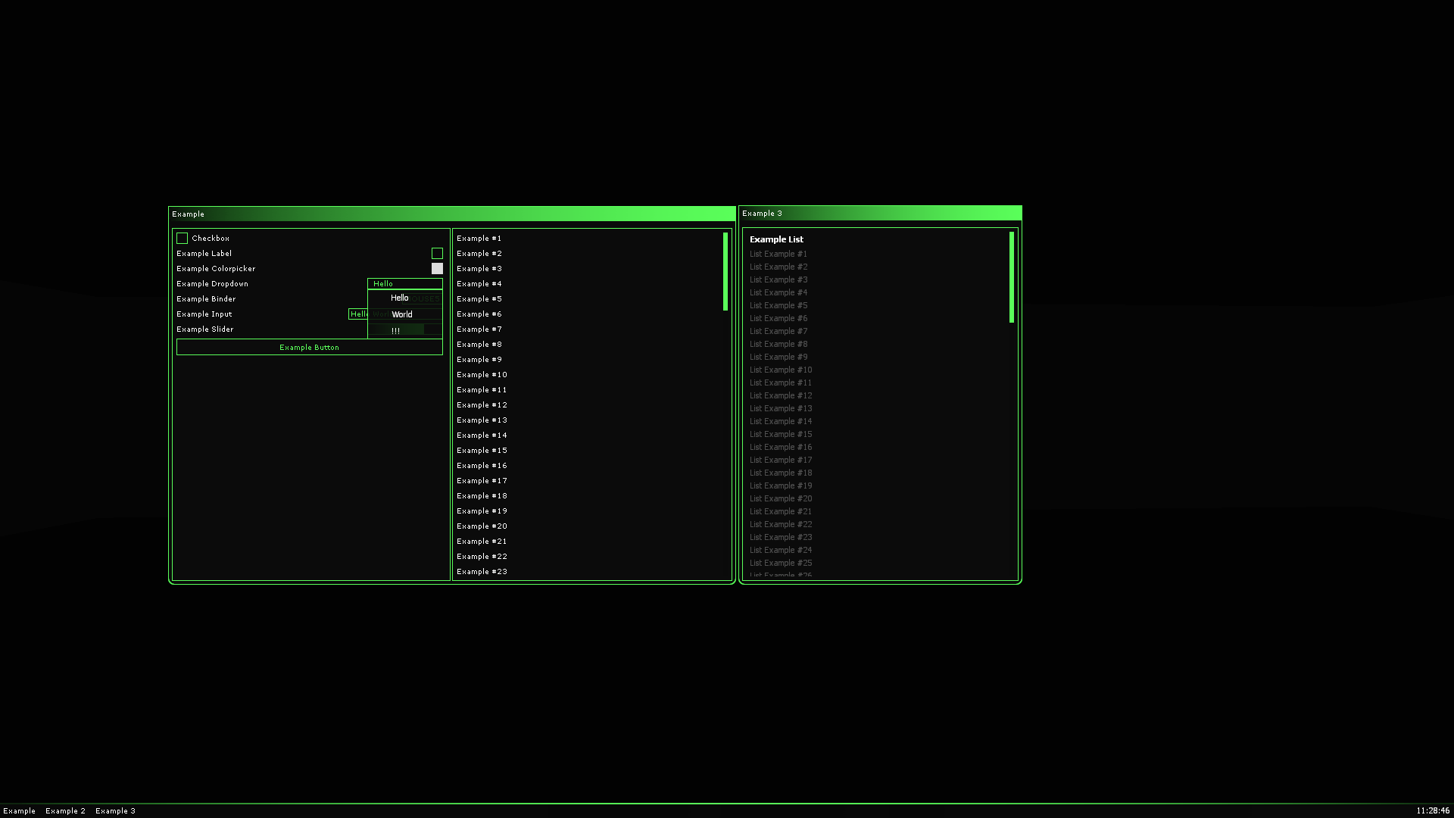Select 'List Example #8' row
The height and width of the screenshot is (818, 1454).
click(778, 344)
